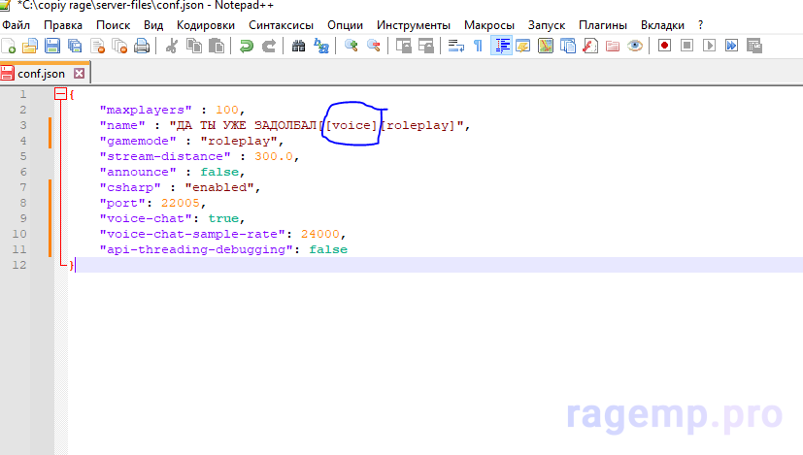Open the Кодировки menu

[x=206, y=24]
